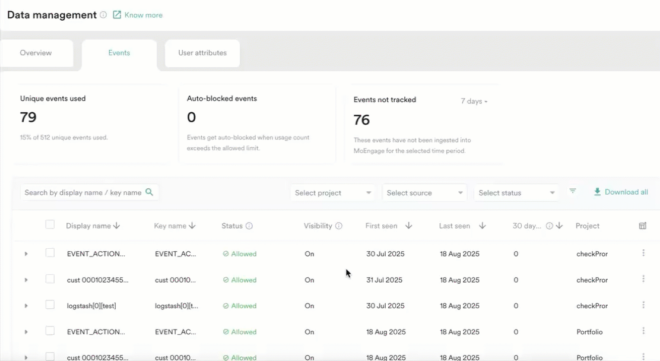
Task: Click Download all
Action: point(626,192)
